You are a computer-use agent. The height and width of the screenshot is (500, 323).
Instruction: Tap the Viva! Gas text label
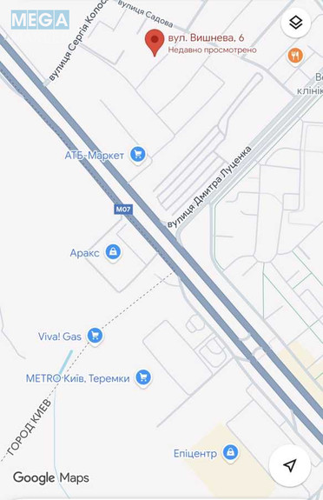click(60, 337)
